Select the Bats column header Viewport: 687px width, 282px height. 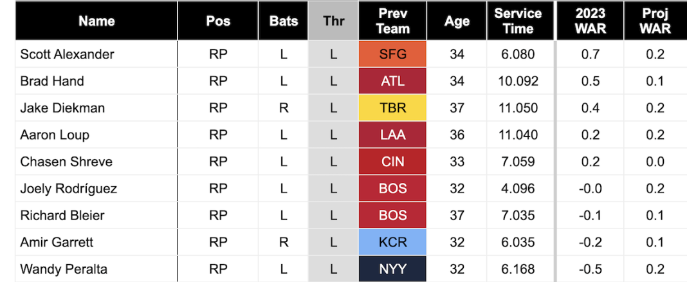pyautogui.click(x=284, y=21)
